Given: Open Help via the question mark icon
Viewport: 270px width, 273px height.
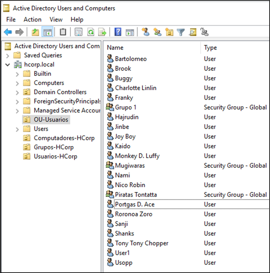Looking at the screenshot, I should point(118,32).
